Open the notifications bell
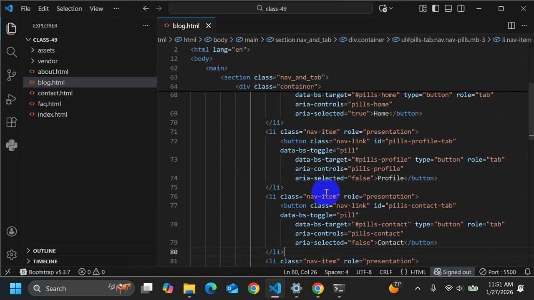 coord(527,272)
